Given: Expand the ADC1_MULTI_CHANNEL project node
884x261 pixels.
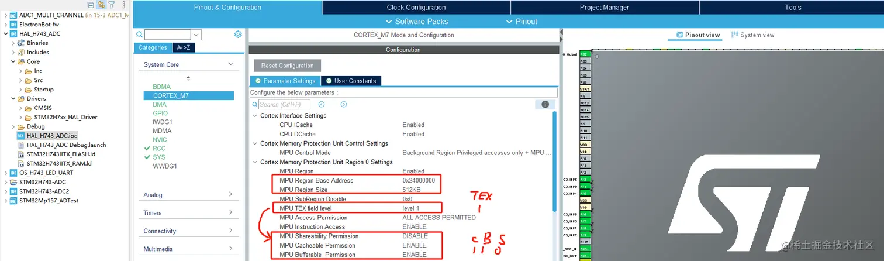Looking at the screenshot, I should tap(5, 15).
